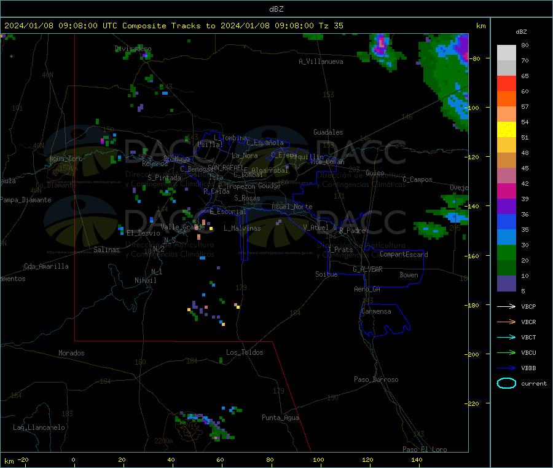Click the E_Escorial location label
This screenshot has width=553, height=468.
point(228,212)
